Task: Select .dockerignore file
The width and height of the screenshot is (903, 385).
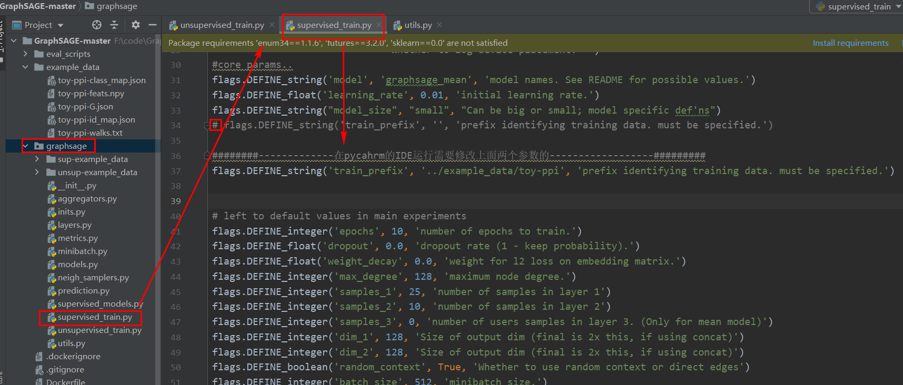Action: point(73,356)
